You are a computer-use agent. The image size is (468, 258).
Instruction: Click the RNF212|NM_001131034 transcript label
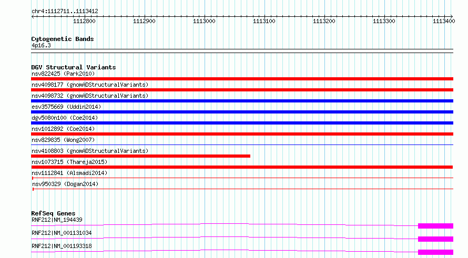(62, 233)
